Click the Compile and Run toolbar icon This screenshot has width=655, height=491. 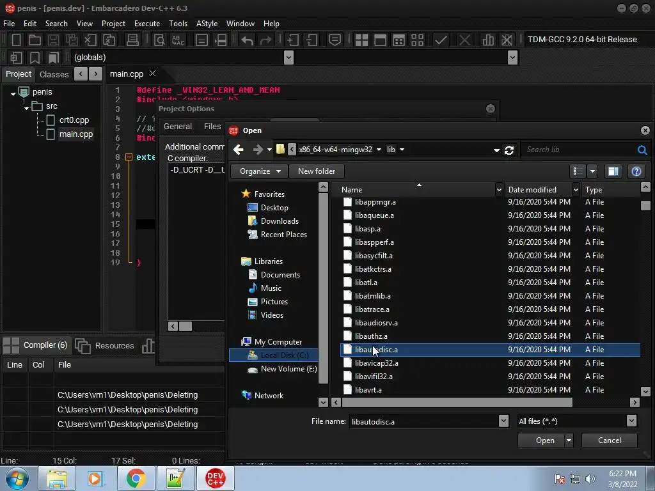coord(399,40)
